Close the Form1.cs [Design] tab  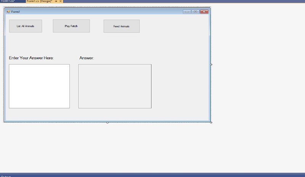point(61,1)
